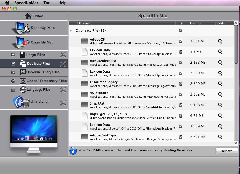Click the 8.609 MB file size
The image size is (240, 174).
coord(198,84)
